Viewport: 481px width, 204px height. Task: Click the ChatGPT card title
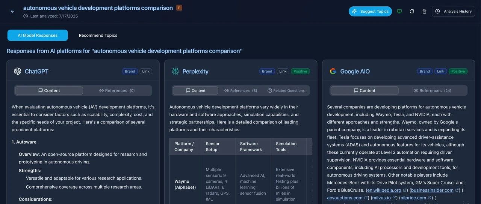tap(36, 71)
